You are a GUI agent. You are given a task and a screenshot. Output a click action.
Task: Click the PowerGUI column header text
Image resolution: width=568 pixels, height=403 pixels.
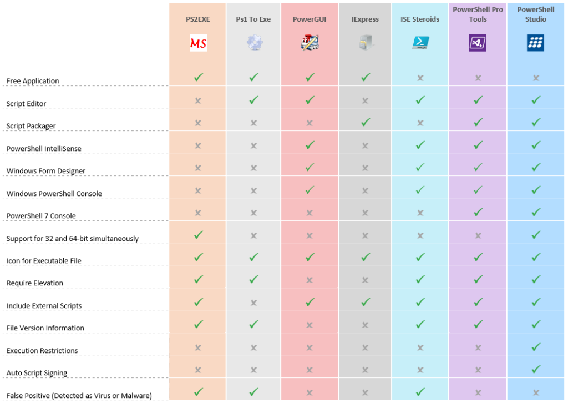pos(310,19)
